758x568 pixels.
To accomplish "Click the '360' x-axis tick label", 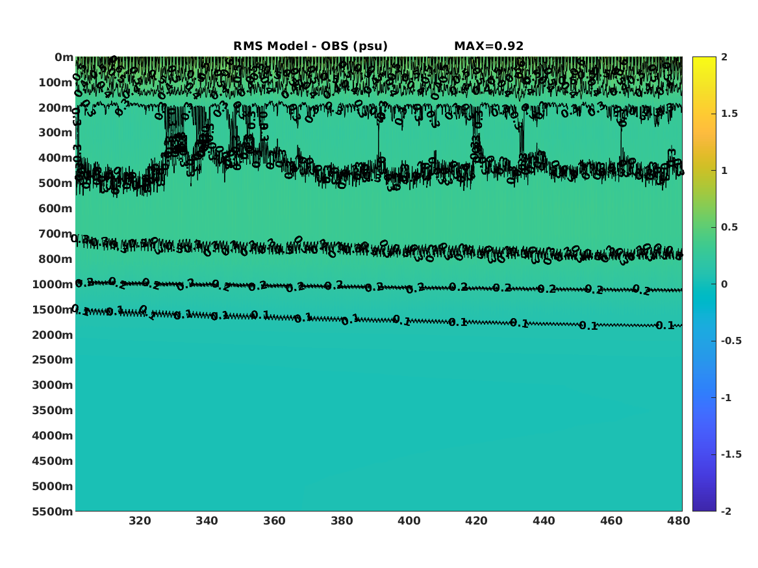I will tap(274, 521).
